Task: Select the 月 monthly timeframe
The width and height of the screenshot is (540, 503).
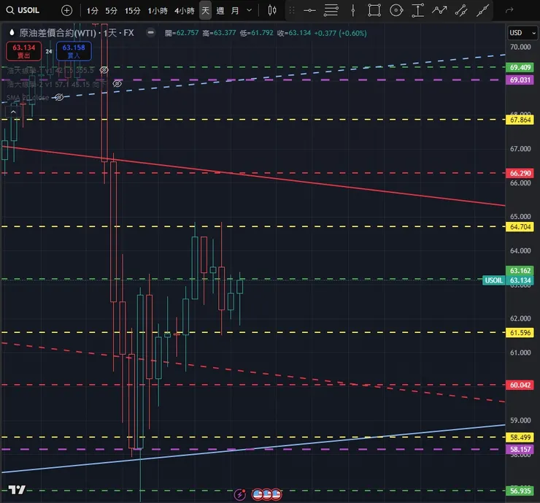Action: click(x=235, y=11)
